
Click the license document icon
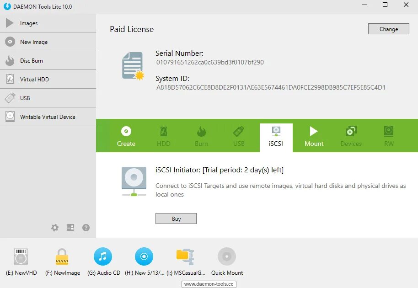point(133,66)
